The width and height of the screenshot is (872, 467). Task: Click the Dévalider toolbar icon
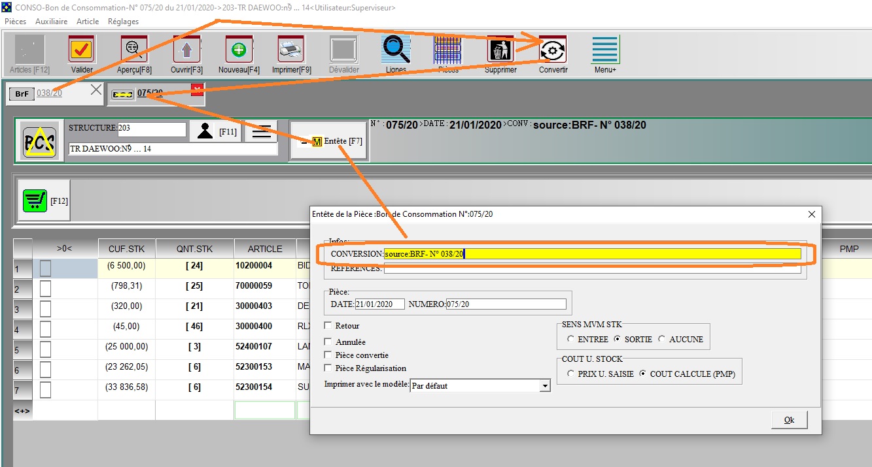(343, 50)
